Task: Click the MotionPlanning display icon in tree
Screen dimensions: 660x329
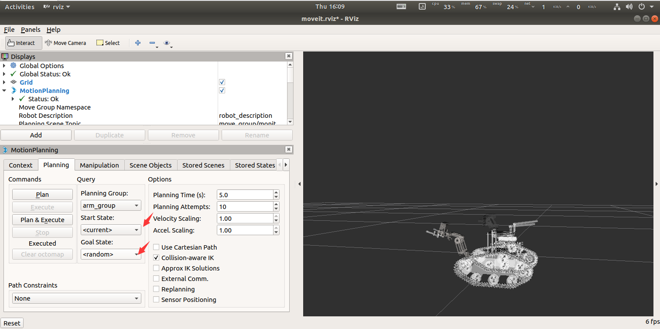Action: coord(13,90)
